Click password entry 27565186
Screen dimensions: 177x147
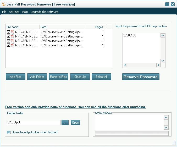tap(130, 35)
